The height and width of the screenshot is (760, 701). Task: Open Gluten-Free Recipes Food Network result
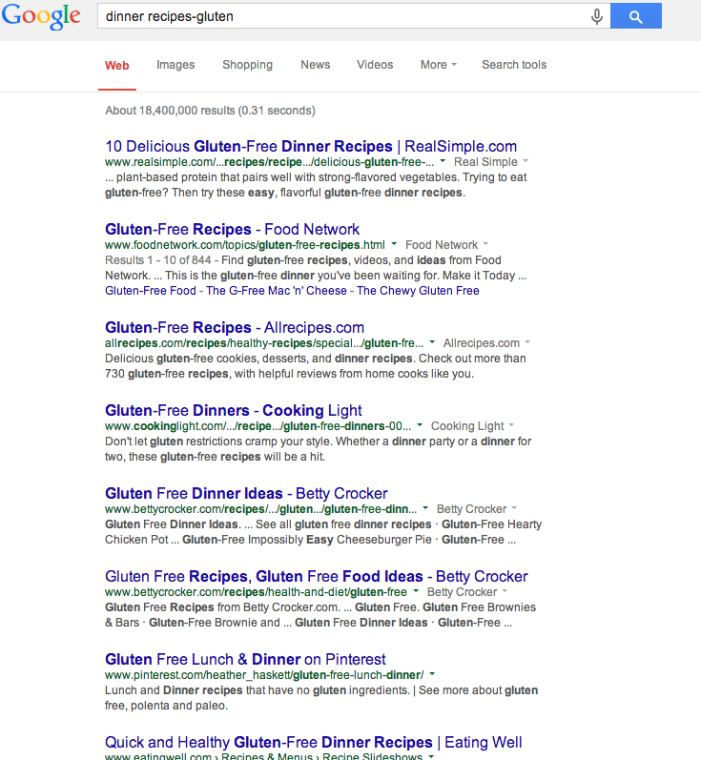point(232,229)
